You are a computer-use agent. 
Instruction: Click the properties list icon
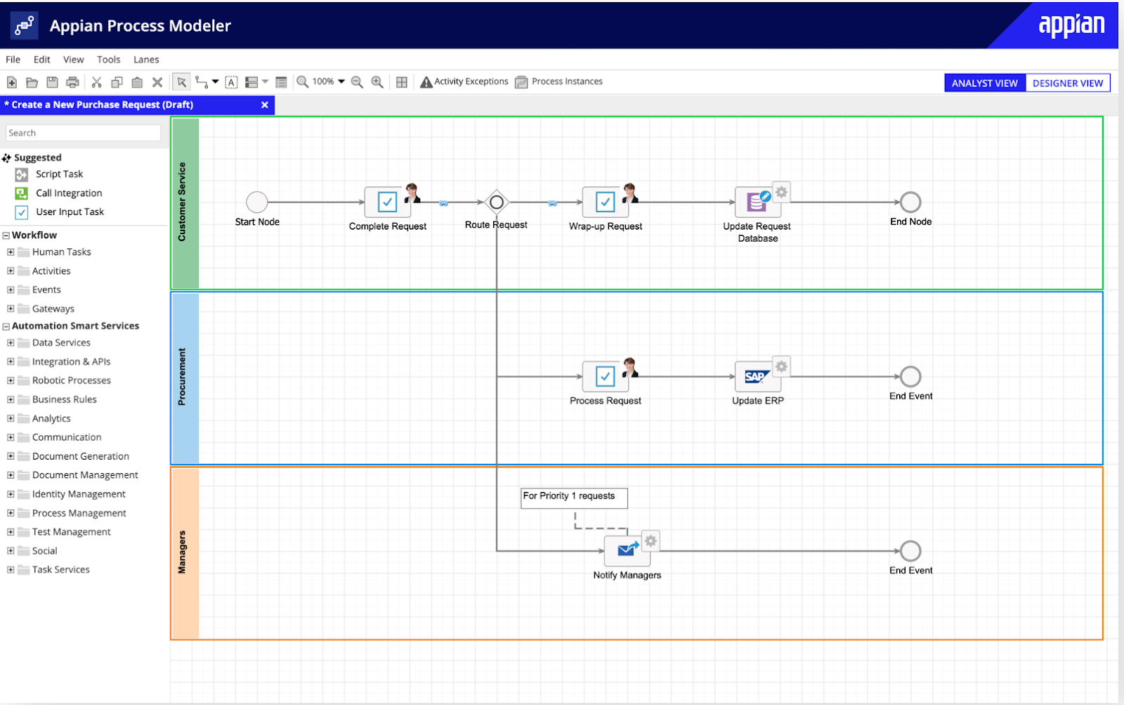(281, 82)
